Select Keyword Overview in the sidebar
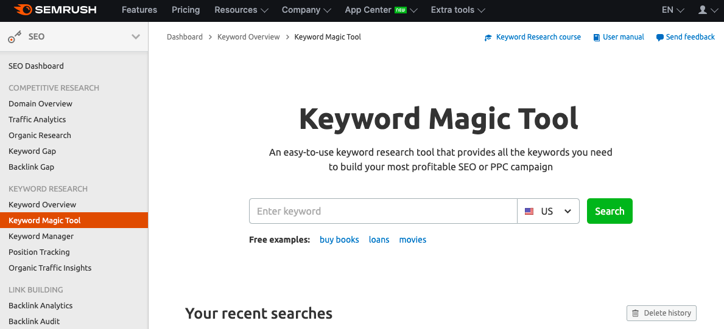 click(x=43, y=204)
